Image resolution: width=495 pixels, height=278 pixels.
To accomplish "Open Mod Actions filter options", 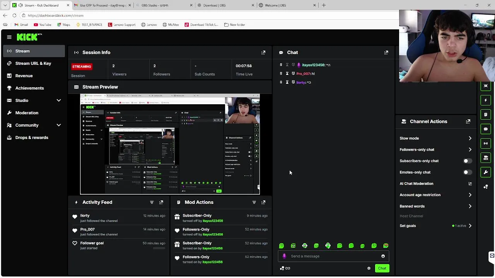I will (254, 202).
